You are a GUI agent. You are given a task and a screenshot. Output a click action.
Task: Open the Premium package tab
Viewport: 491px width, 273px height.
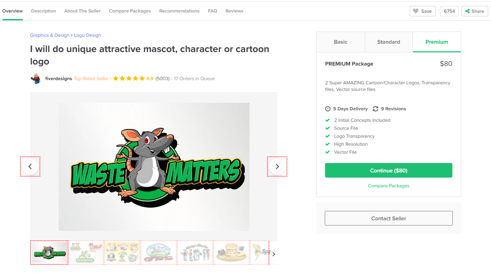437,42
